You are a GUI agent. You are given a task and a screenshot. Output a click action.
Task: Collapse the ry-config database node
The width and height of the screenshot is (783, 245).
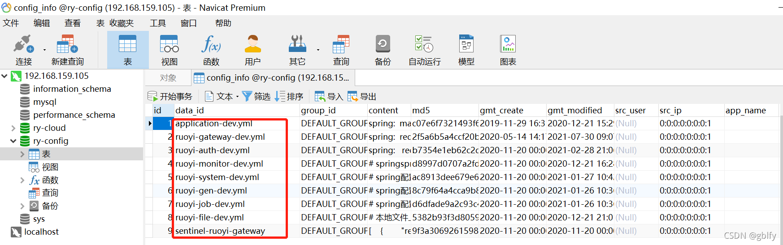pos(13,141)
